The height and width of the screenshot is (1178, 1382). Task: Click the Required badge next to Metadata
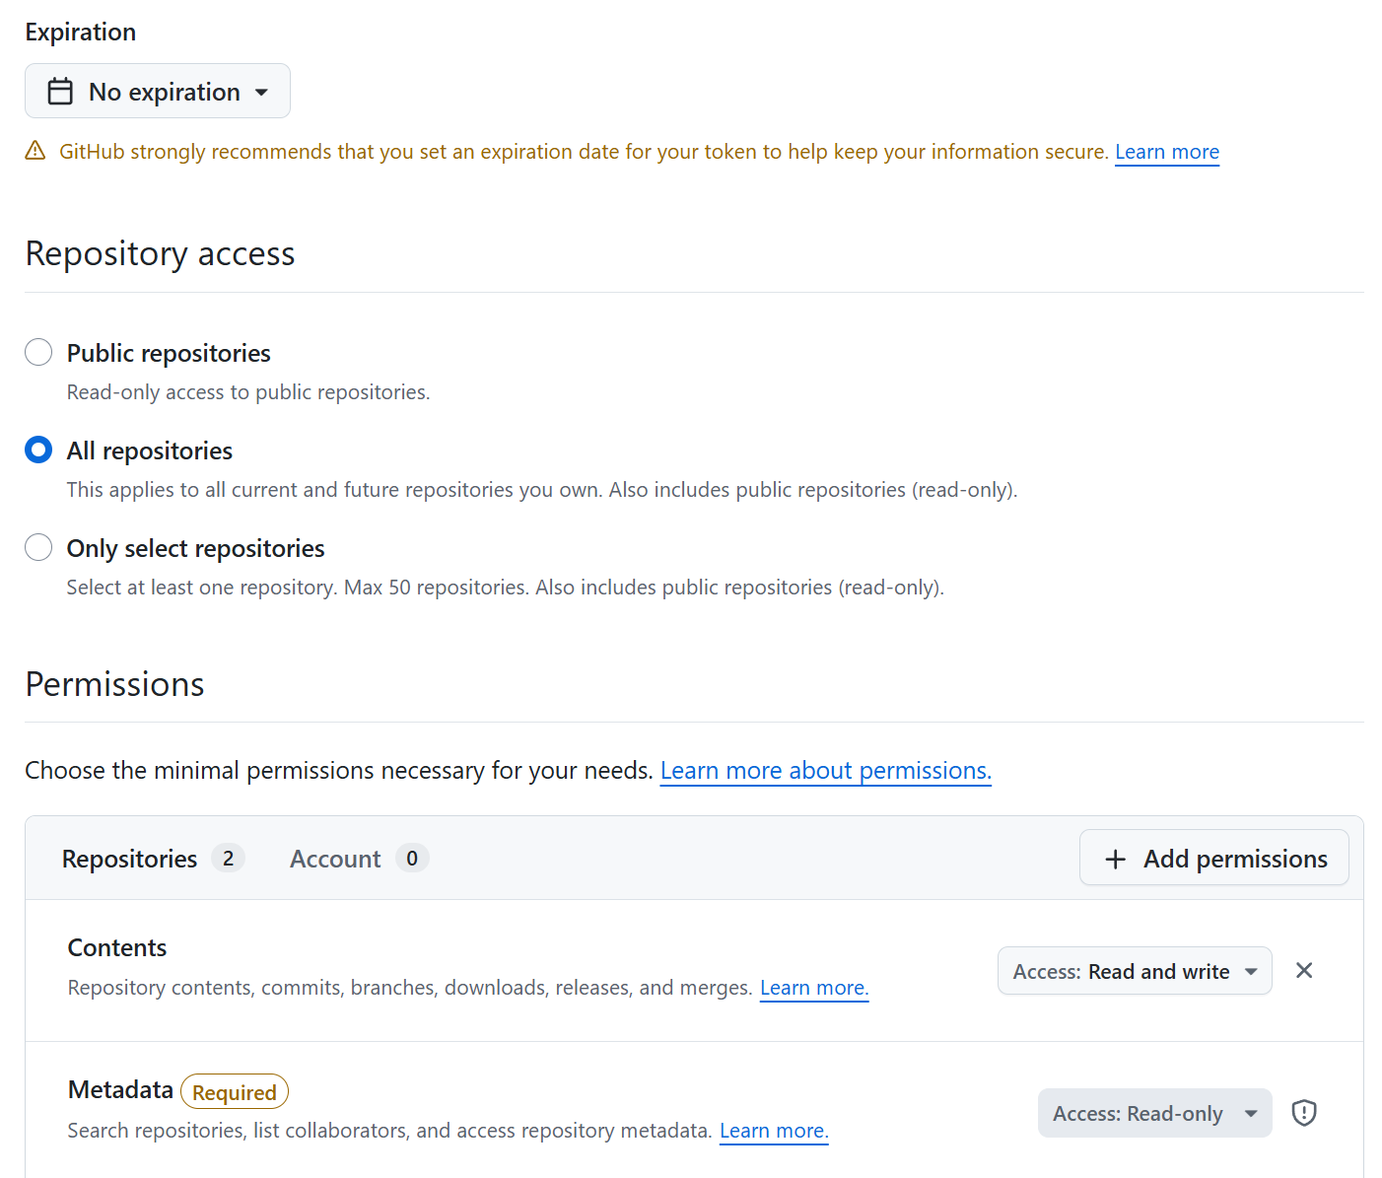click(x=235, y=1092)
